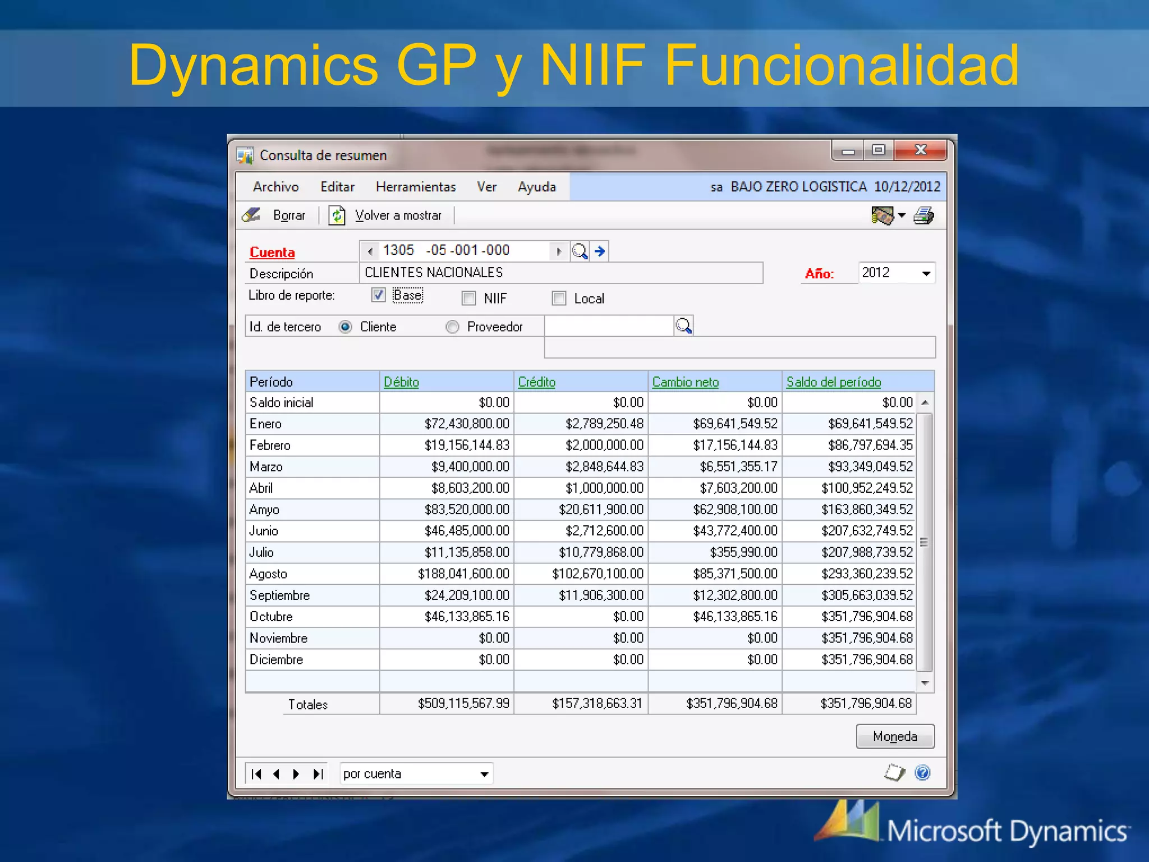The image size is (1149, 862).
Task: Click the Noviembre period row
Action: pyautogui.click(x=581, y=638)
